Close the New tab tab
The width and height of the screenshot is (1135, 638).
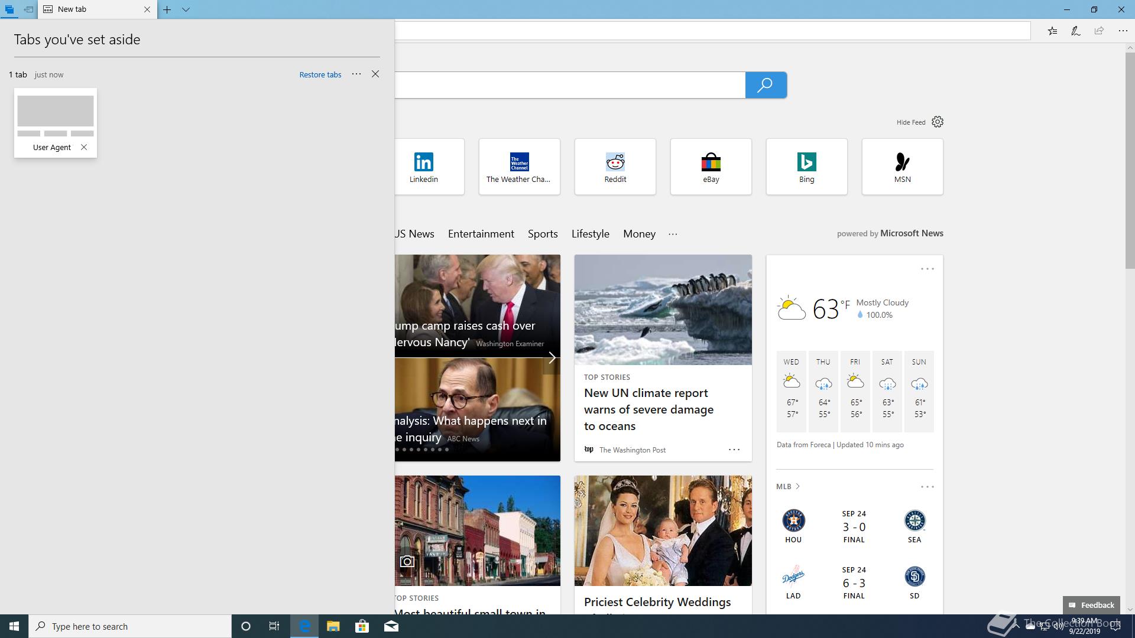click(147, 9)
